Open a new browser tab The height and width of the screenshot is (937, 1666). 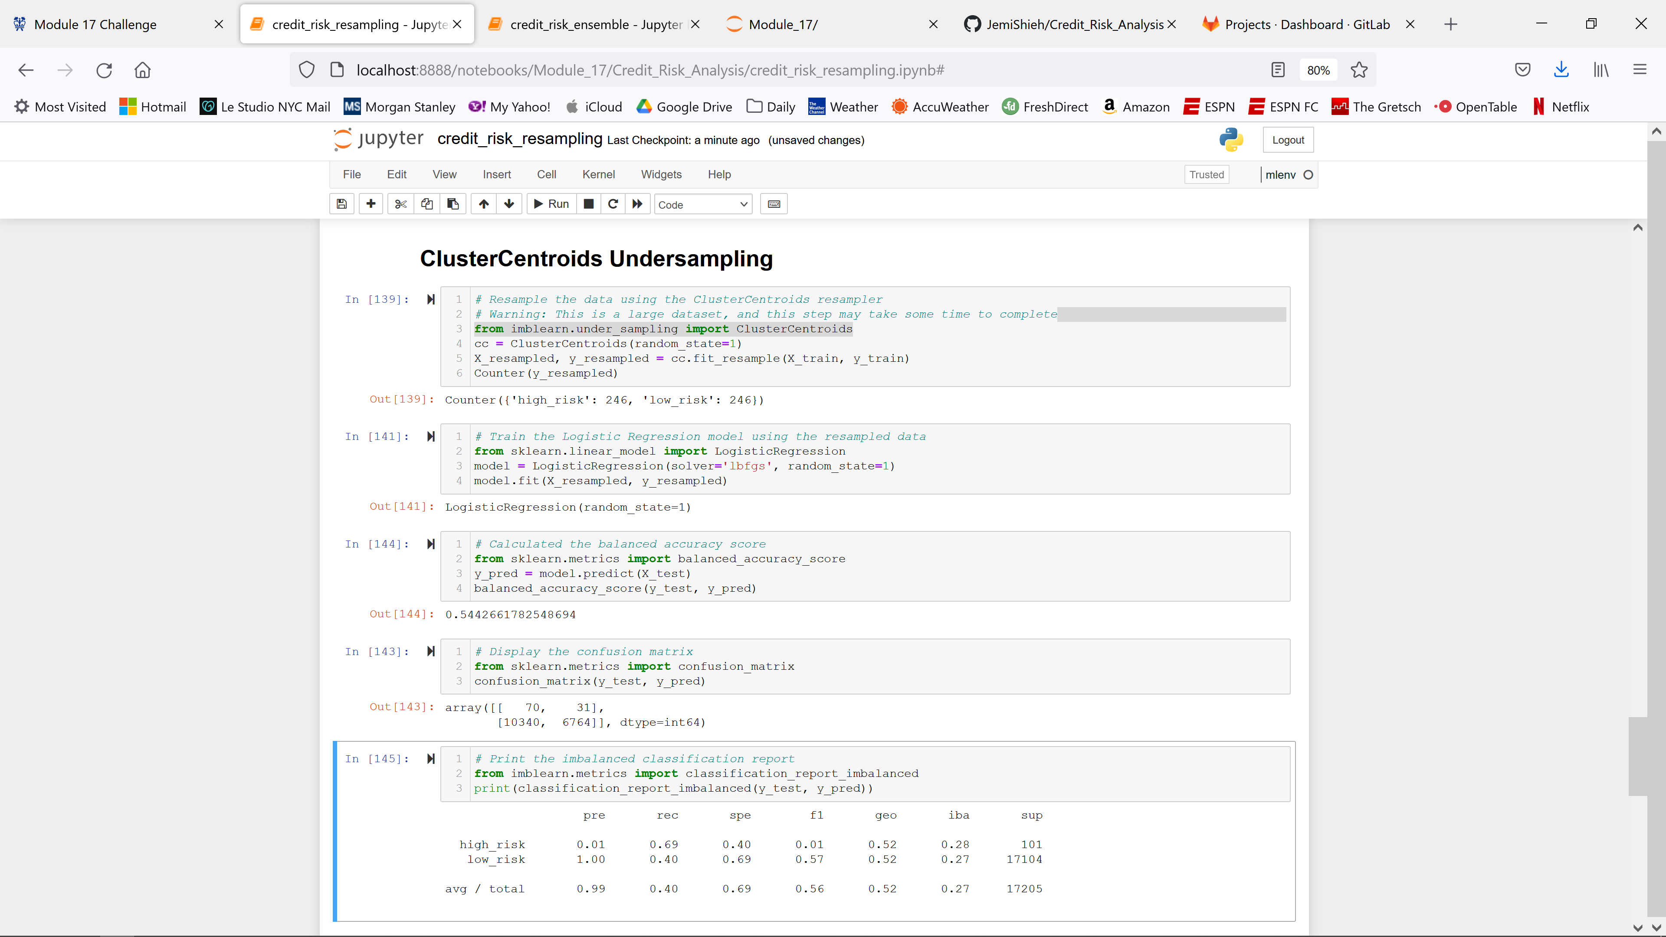coord(1451,25)
